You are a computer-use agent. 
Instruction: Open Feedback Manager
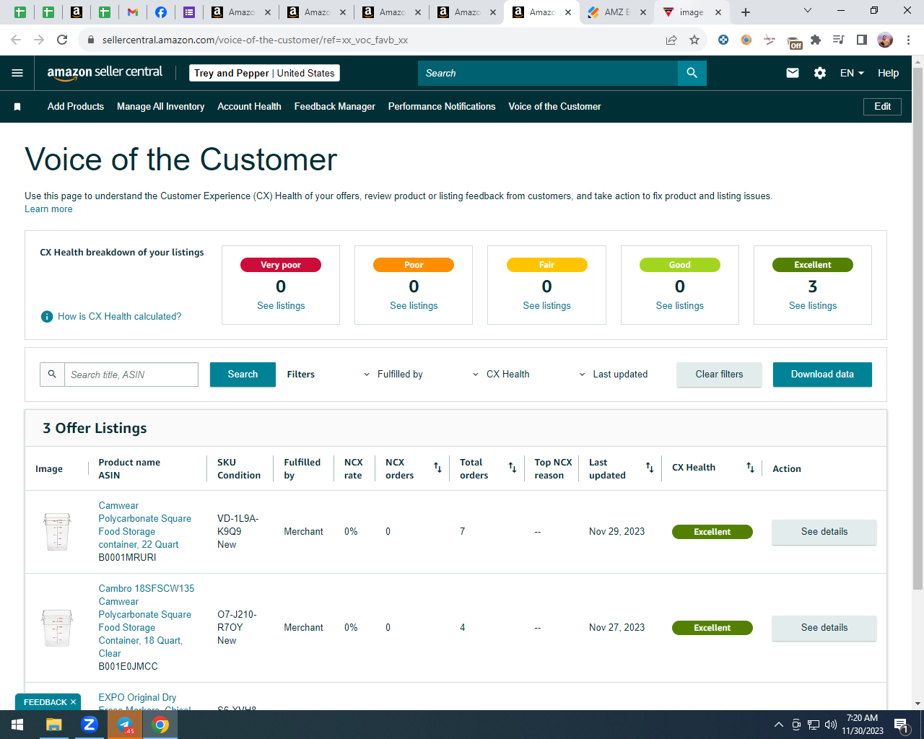point(334,107)
